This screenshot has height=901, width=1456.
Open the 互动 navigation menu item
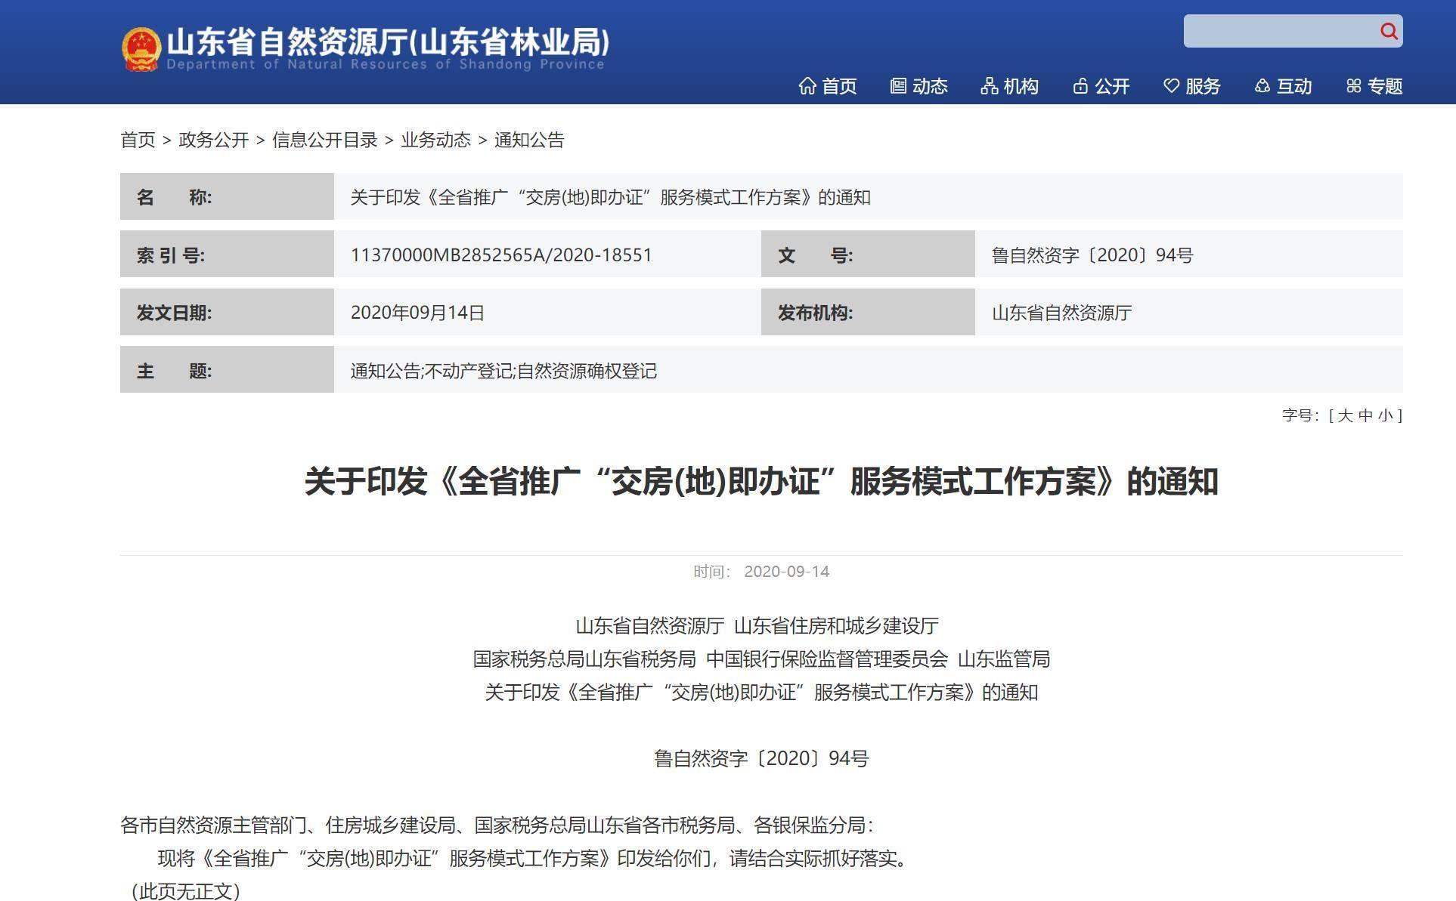coord(1284,86)
